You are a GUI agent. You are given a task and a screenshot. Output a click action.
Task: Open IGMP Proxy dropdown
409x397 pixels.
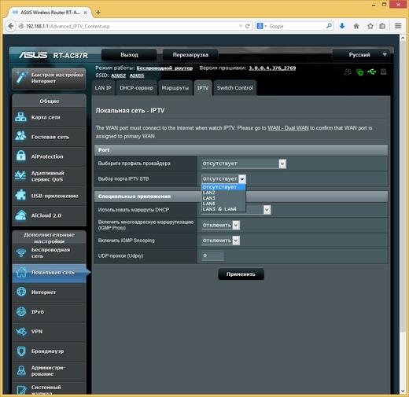220,225
